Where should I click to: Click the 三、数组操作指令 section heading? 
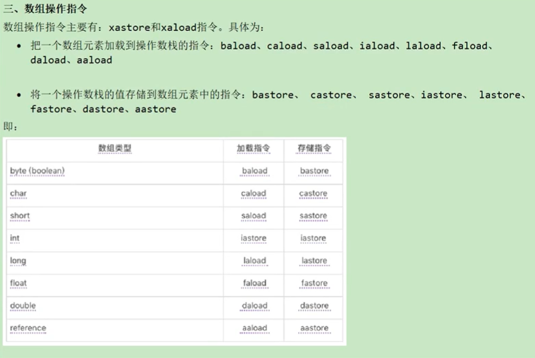click(46, 10)
